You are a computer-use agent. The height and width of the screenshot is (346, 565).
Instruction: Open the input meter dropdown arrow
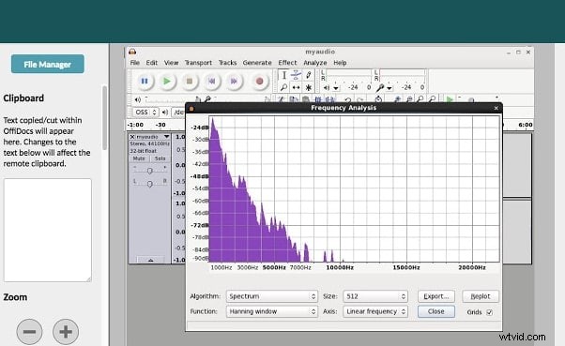[x=389, y=88]
